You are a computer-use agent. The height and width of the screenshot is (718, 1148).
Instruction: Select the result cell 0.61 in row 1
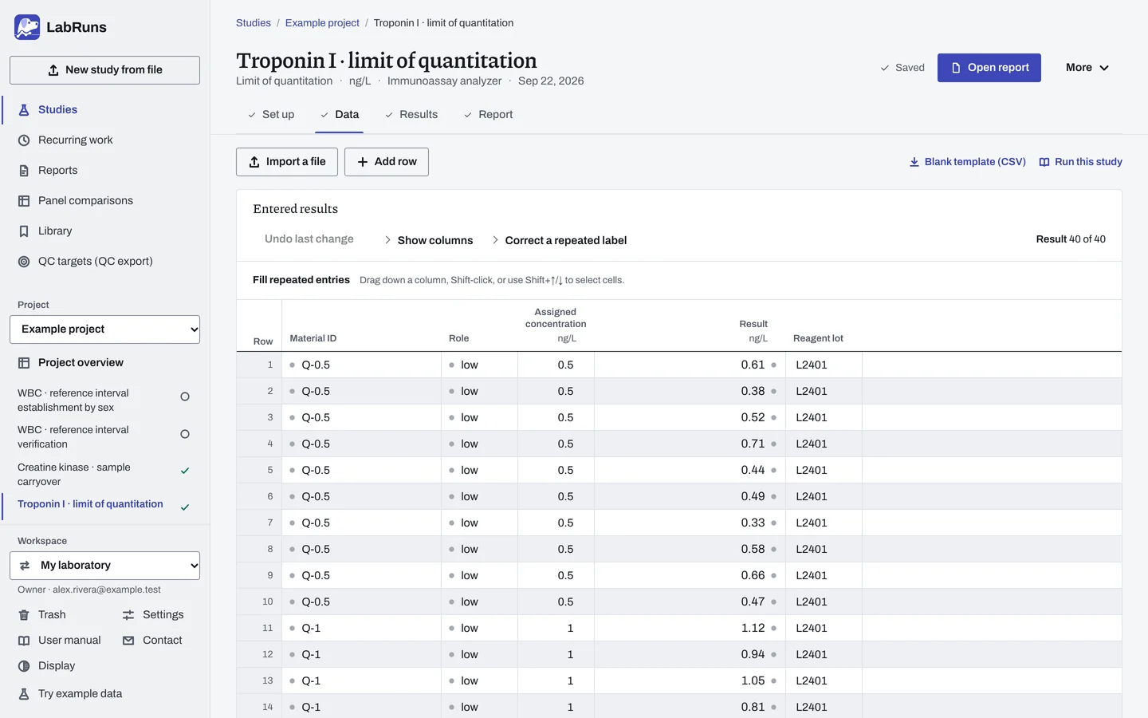[690, 365]
